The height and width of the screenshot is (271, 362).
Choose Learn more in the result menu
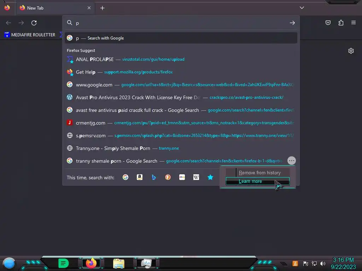[258, 181]
